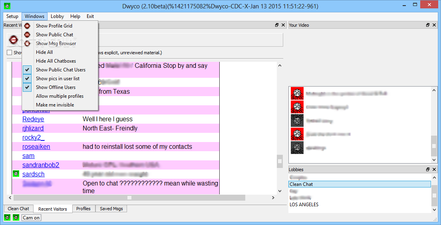Screen dimensions: 441x225
Task: Click the visitor list vertical scrollbar thumb
Action: (280, 161)
